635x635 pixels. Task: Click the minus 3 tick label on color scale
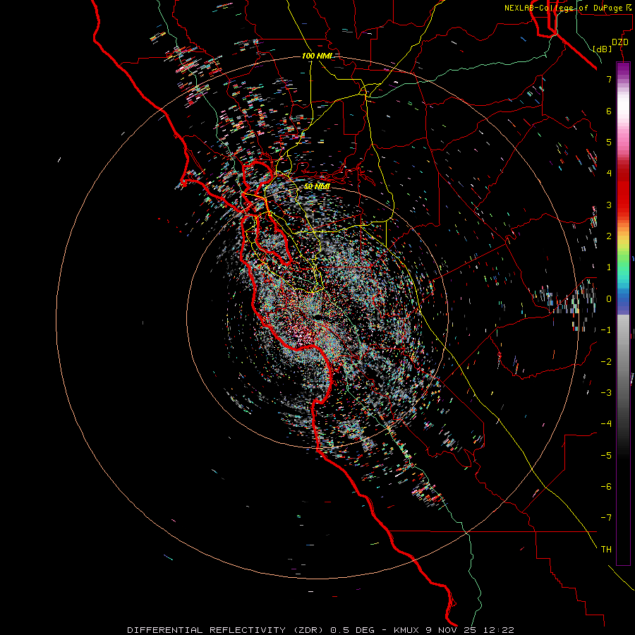click(x=606, y=393)
